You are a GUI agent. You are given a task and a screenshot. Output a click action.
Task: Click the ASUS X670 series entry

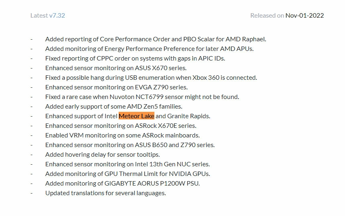point(116,68)
